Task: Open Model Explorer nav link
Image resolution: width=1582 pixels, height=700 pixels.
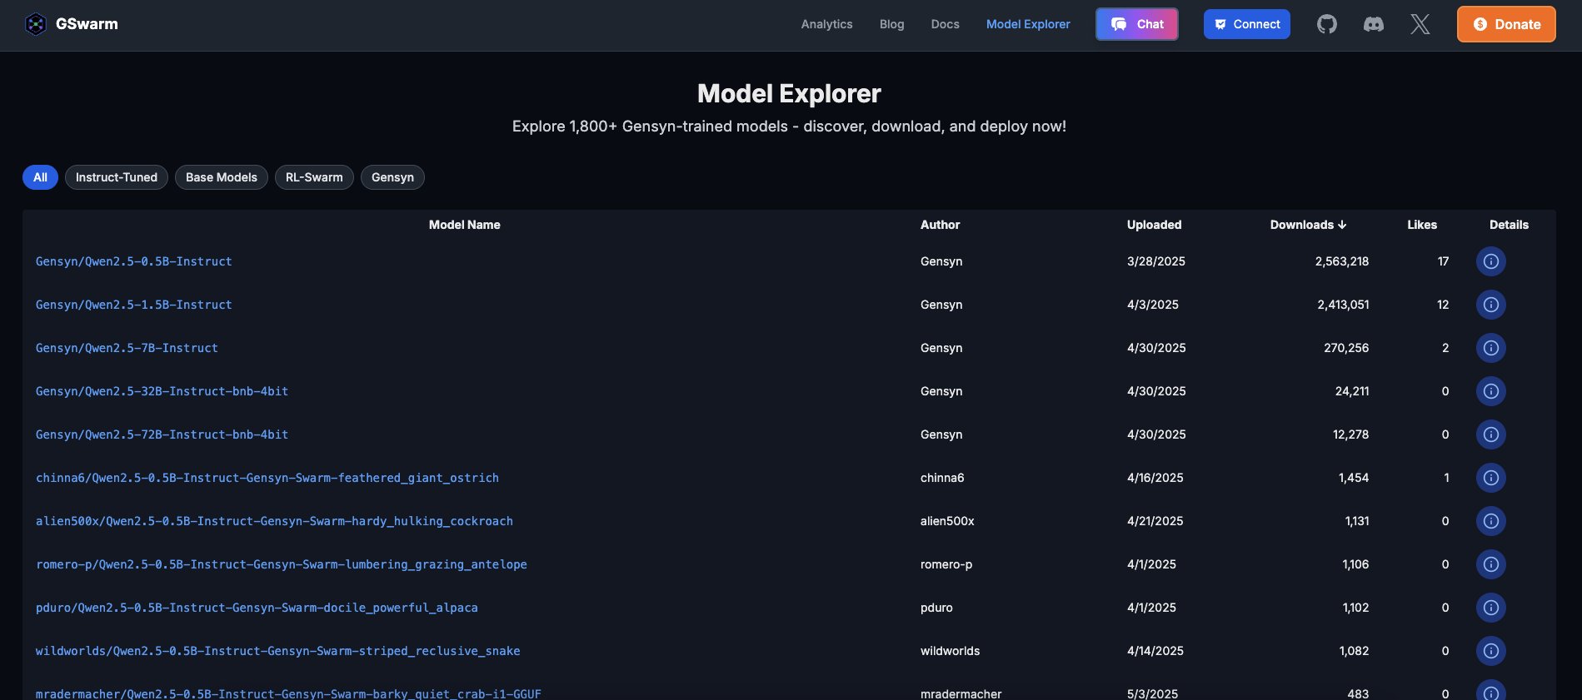Action: click(1028, 24)
